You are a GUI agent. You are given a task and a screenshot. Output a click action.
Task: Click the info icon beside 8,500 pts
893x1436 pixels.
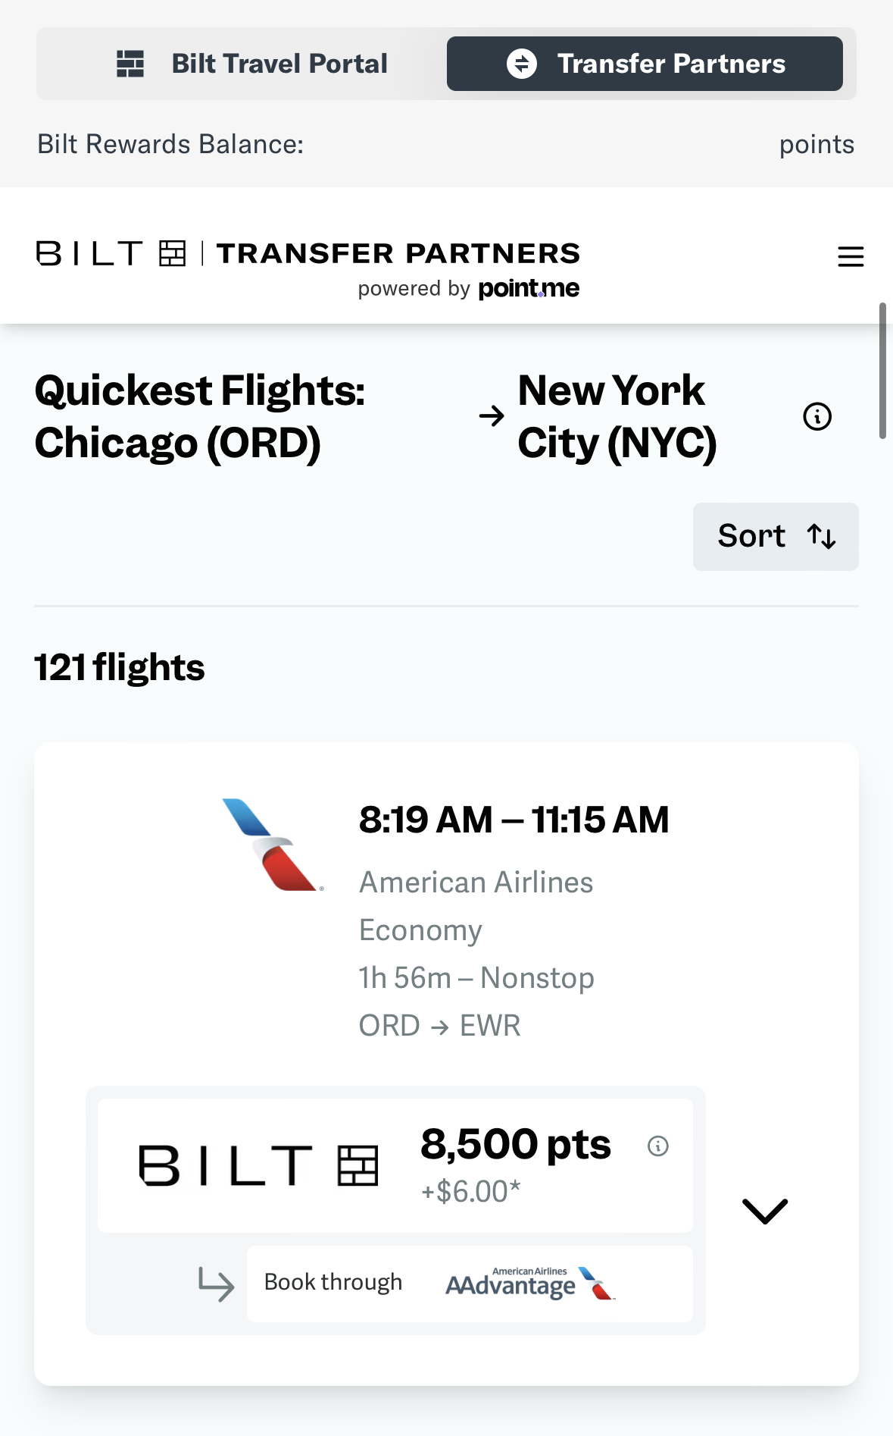[657, 1148]
